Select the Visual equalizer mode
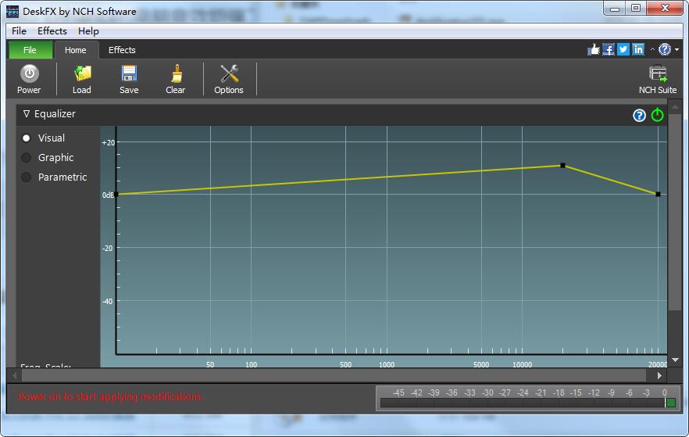This screenshot has width=689, height=437. (x=27, y=138)
